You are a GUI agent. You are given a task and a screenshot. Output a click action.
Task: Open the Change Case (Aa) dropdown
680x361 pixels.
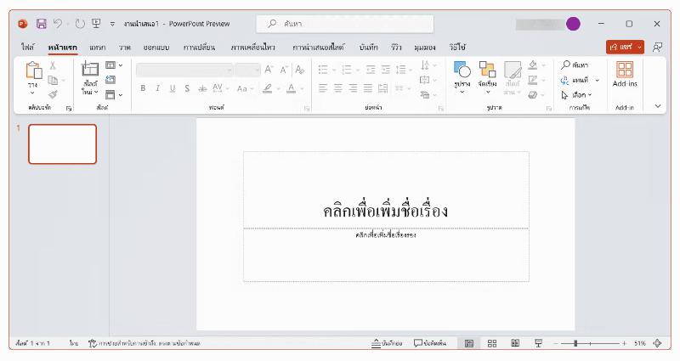245,88
